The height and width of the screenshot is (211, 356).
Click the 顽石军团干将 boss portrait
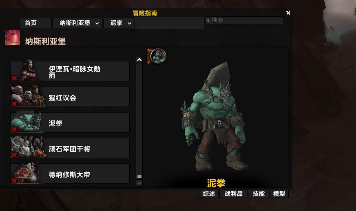point(28,147)
